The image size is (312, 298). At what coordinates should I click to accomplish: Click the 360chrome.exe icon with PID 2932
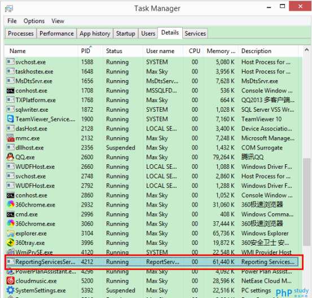coord(10,204)
